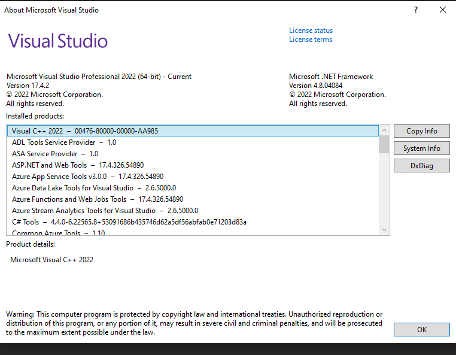Screen dimensions: 456x355
Task: Open the License terms link
Action: 311,40
